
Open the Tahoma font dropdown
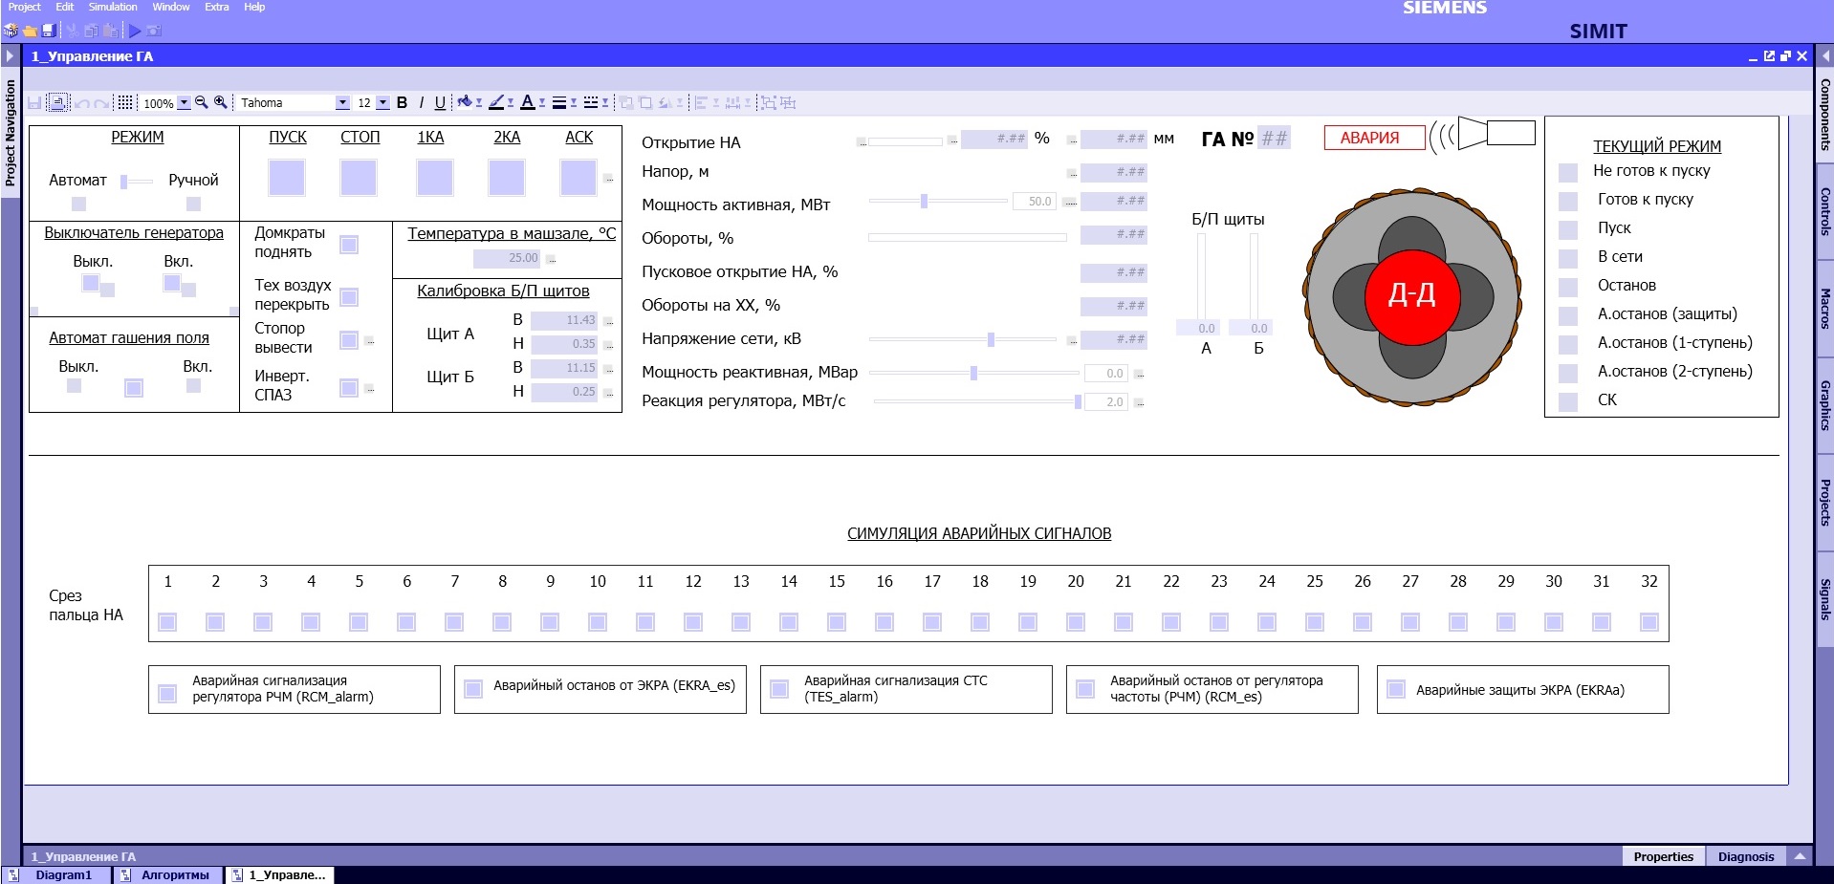(x=342, y=102)
